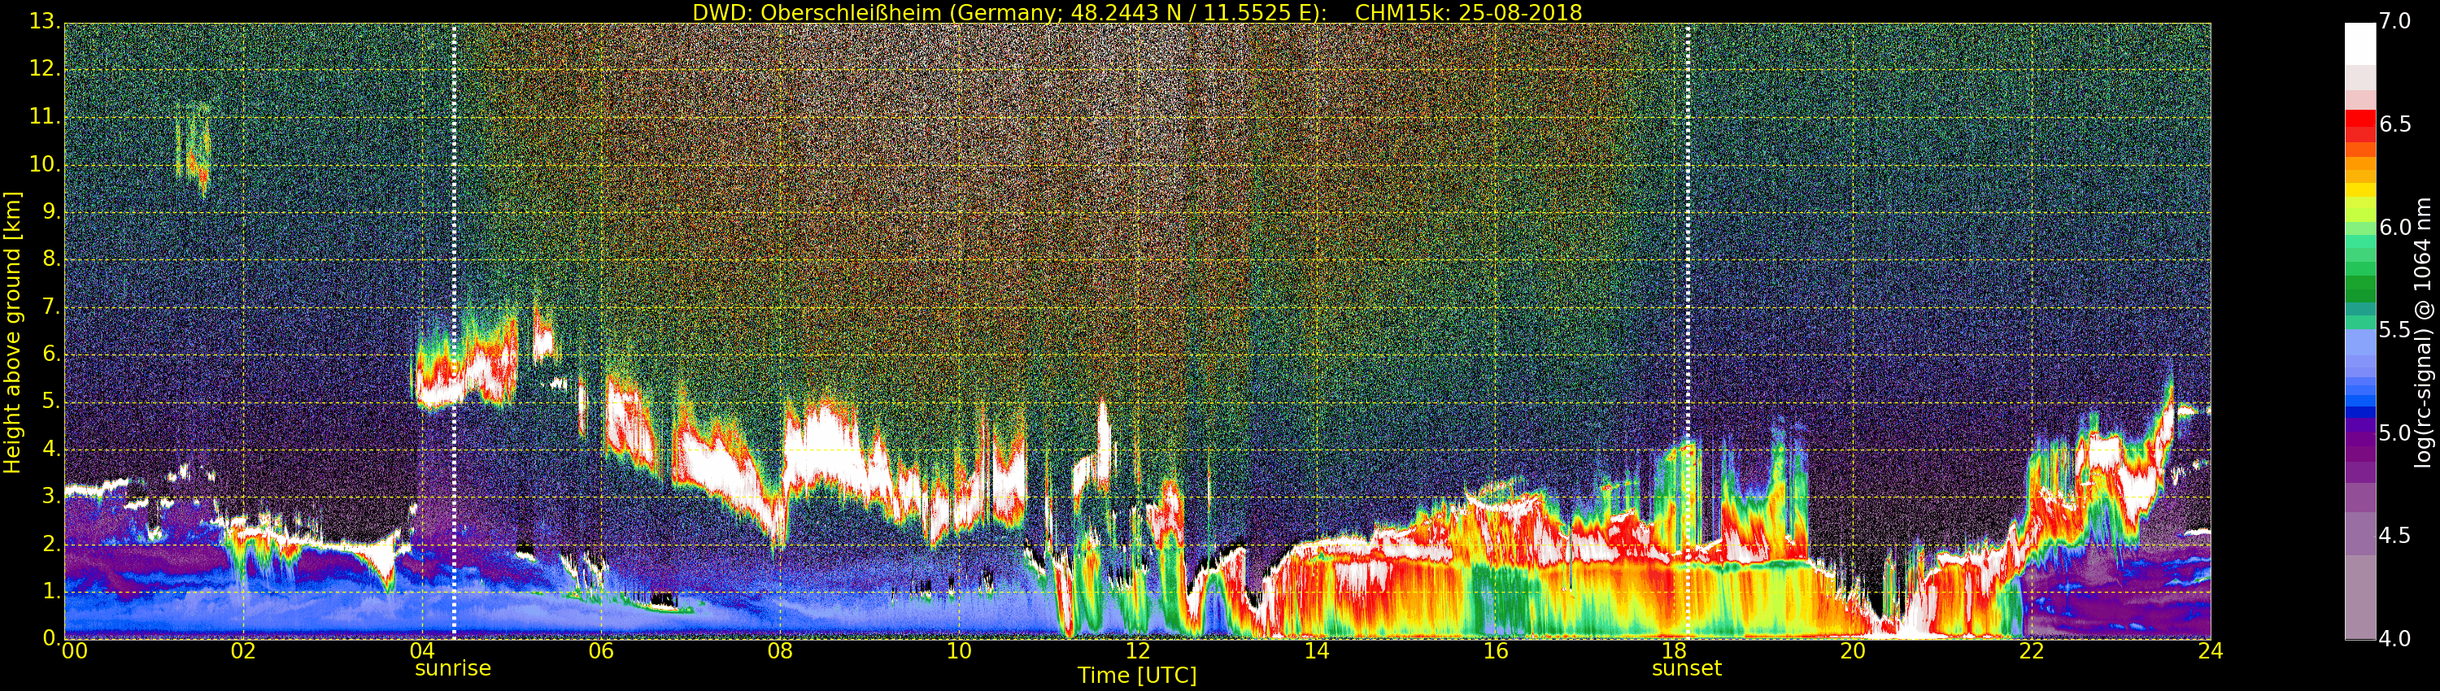Click the height axis tick label 7
2440x691 pixels.
click(x=50, y=307)
